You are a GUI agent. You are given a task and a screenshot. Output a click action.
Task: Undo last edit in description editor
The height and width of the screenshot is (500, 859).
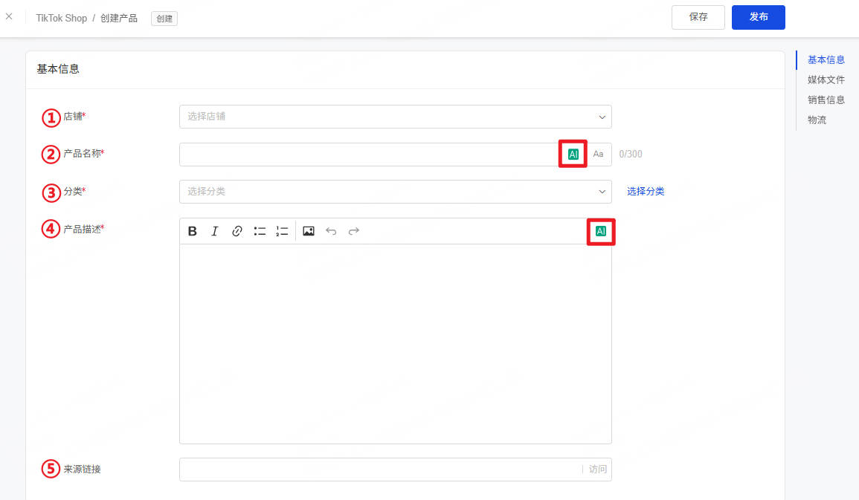pyautogui.click(x=331, y=231)
